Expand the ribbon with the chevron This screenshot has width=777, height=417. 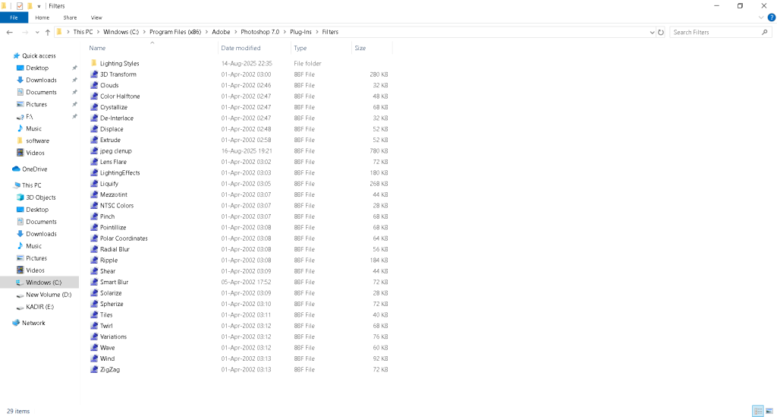tap(761, 17)
